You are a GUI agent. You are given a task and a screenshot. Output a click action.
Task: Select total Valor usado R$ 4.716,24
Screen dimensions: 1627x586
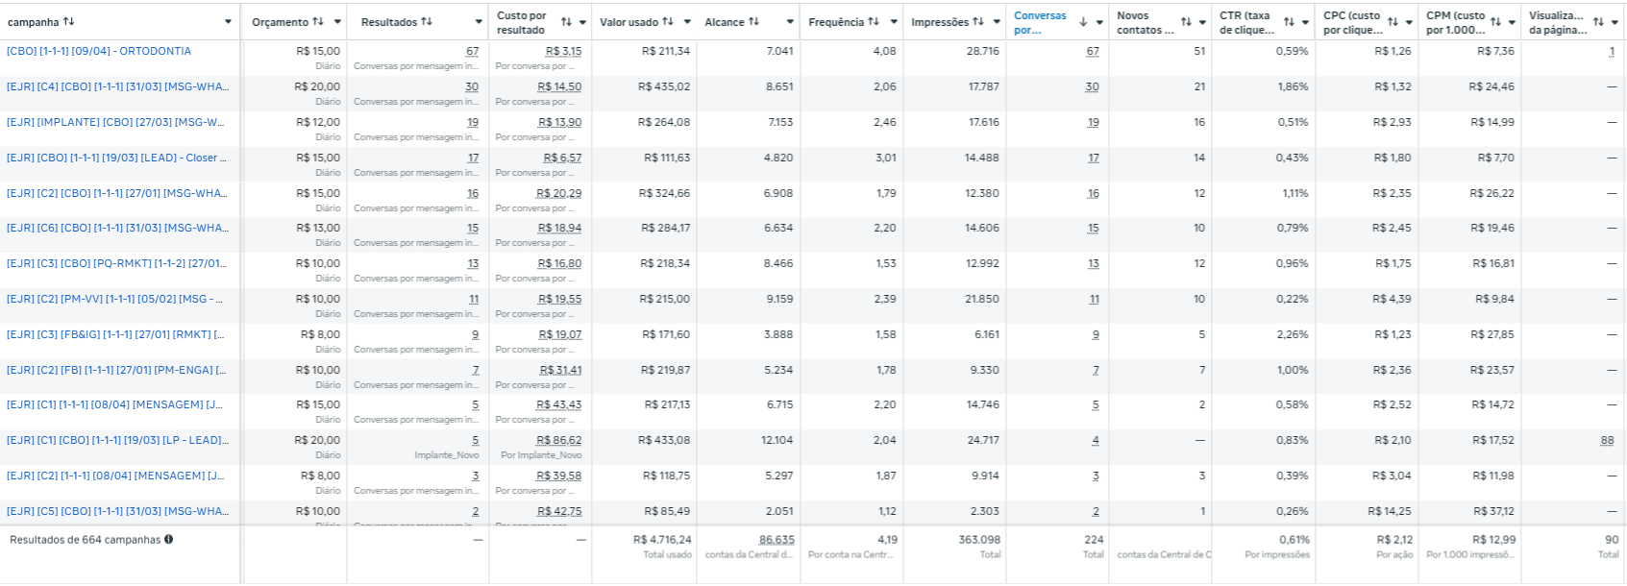point(662,540)
